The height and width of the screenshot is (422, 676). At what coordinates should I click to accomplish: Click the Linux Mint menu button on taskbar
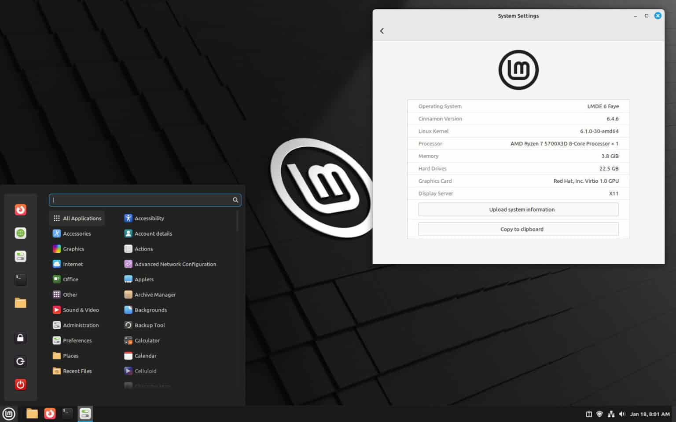[x=9, y=414]
